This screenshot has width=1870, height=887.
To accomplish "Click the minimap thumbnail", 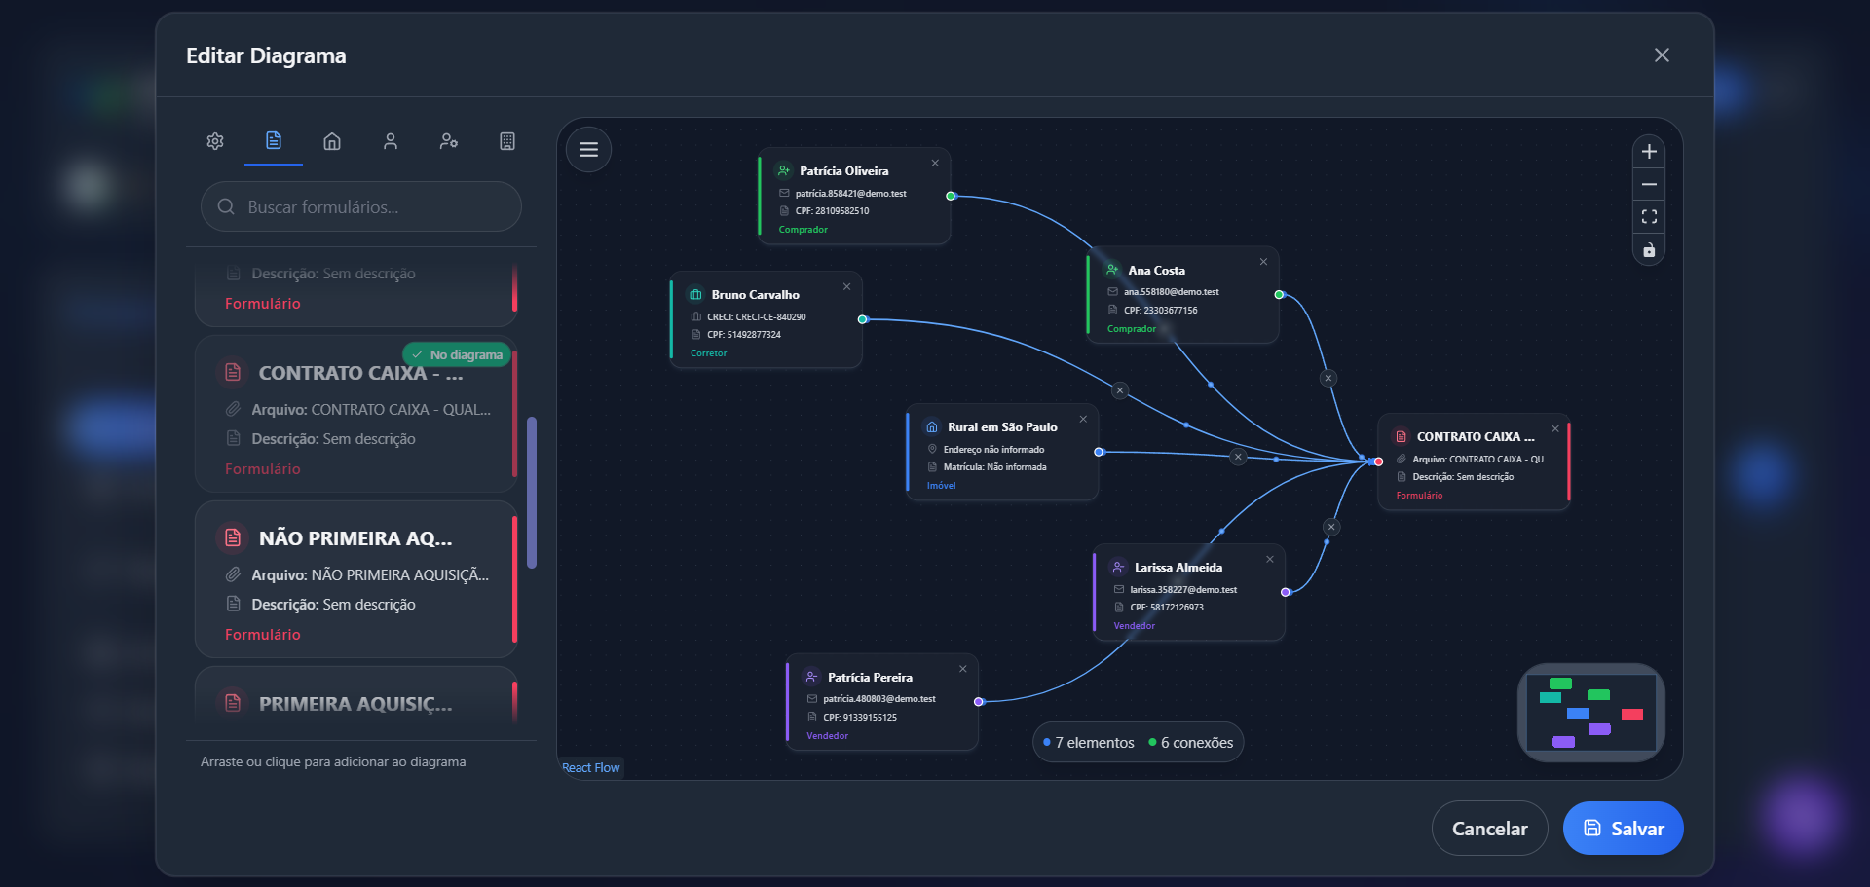I will 1590,713.
